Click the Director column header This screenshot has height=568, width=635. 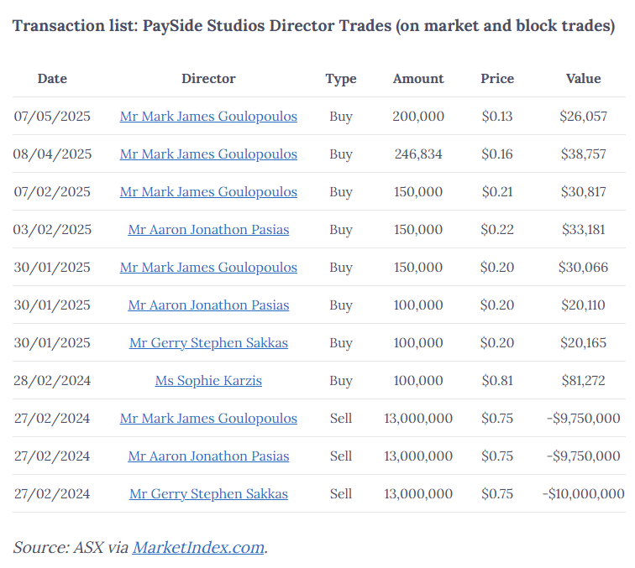click(208, 79)
